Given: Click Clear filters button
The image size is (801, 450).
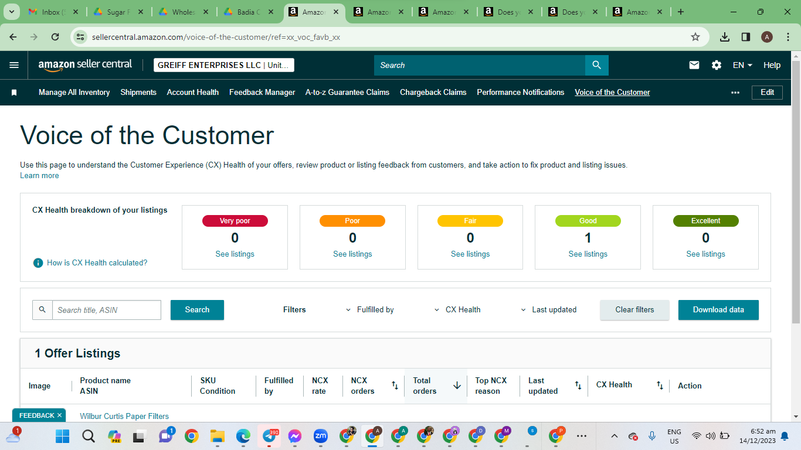Looking at the screenshot, I should click(634, 310).
